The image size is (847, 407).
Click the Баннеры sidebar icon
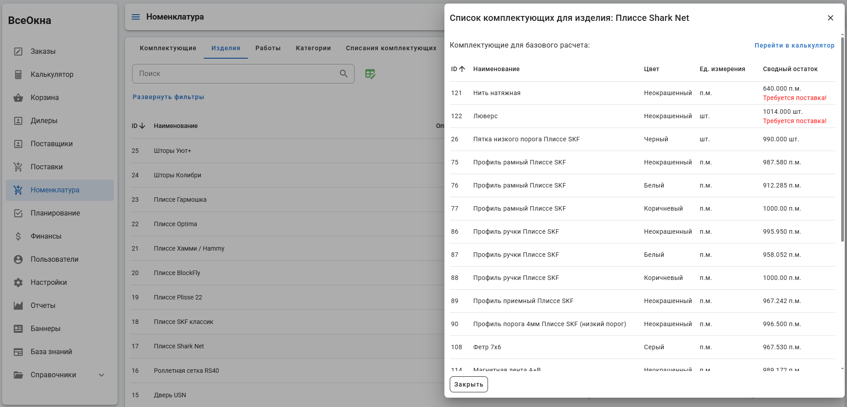click(18, 329)
